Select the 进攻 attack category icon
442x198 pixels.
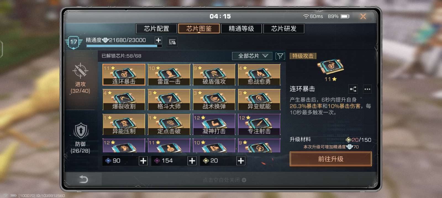tap(80, 70)
